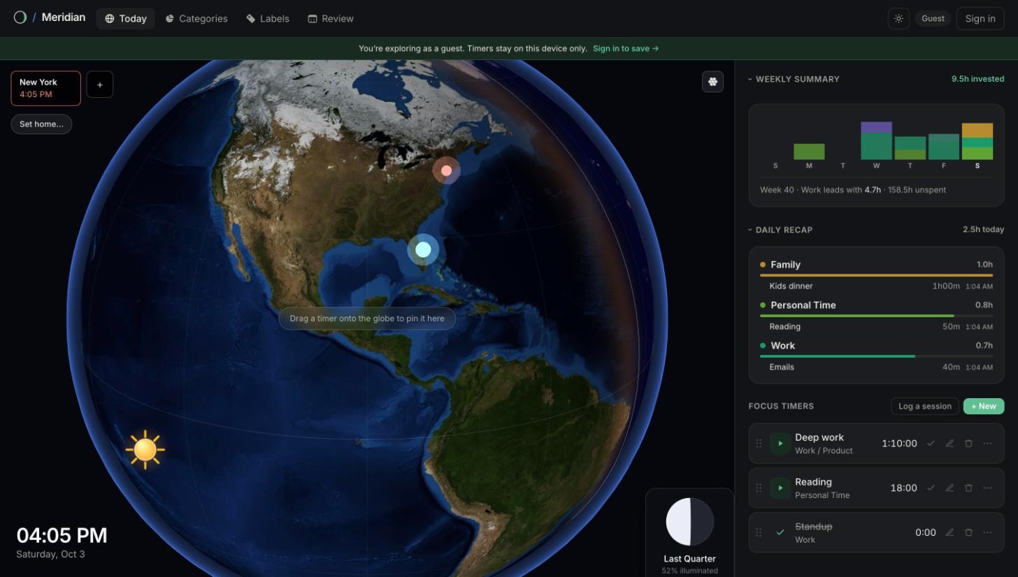Click the sun marker on the globe

coord(145,450)
